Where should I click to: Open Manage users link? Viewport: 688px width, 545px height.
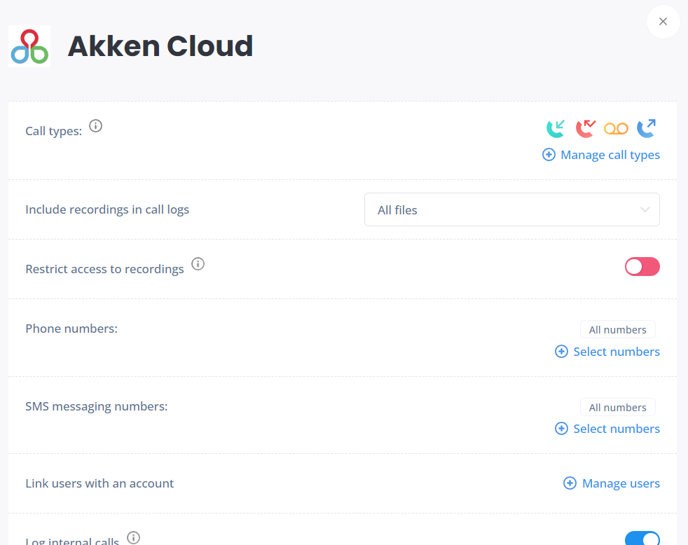(621, 483)
